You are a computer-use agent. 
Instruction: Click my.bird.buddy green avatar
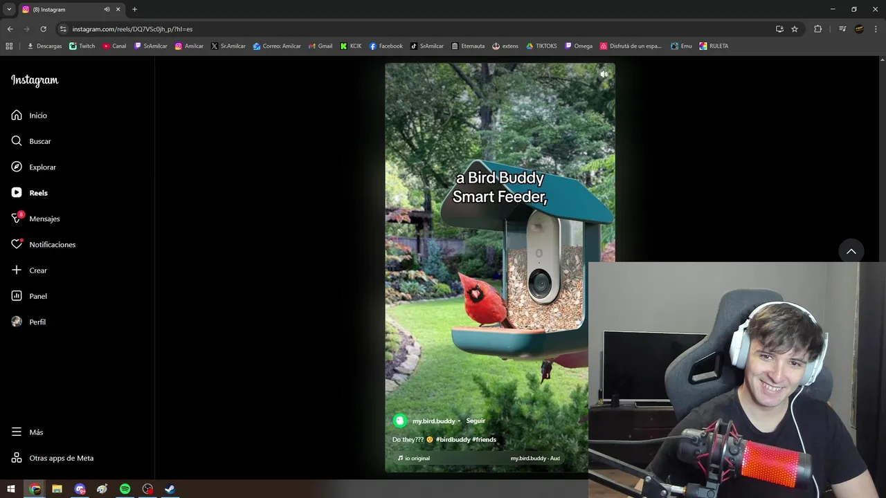click(x=399, y=421)
